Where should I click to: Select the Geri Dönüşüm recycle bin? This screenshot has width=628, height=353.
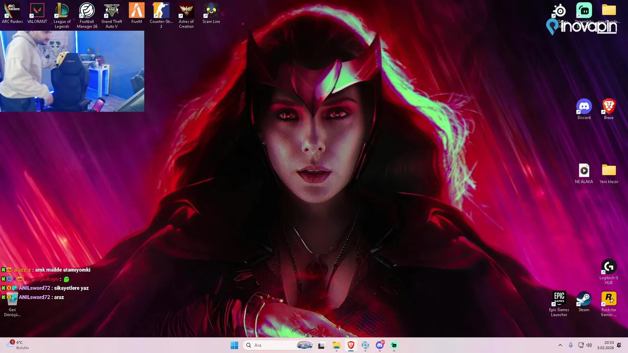tap(12, 305)
